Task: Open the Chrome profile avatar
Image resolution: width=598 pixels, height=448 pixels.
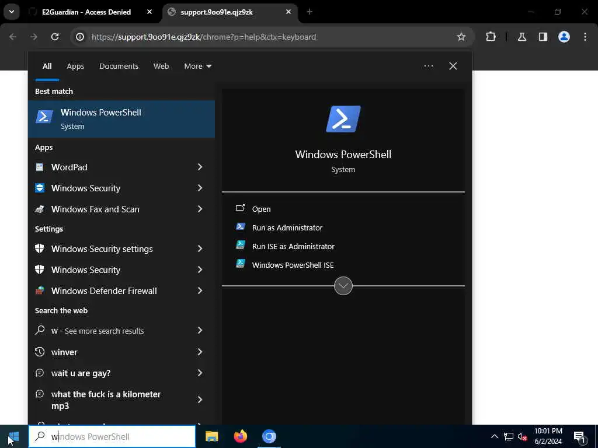Action: click(564, 37)
